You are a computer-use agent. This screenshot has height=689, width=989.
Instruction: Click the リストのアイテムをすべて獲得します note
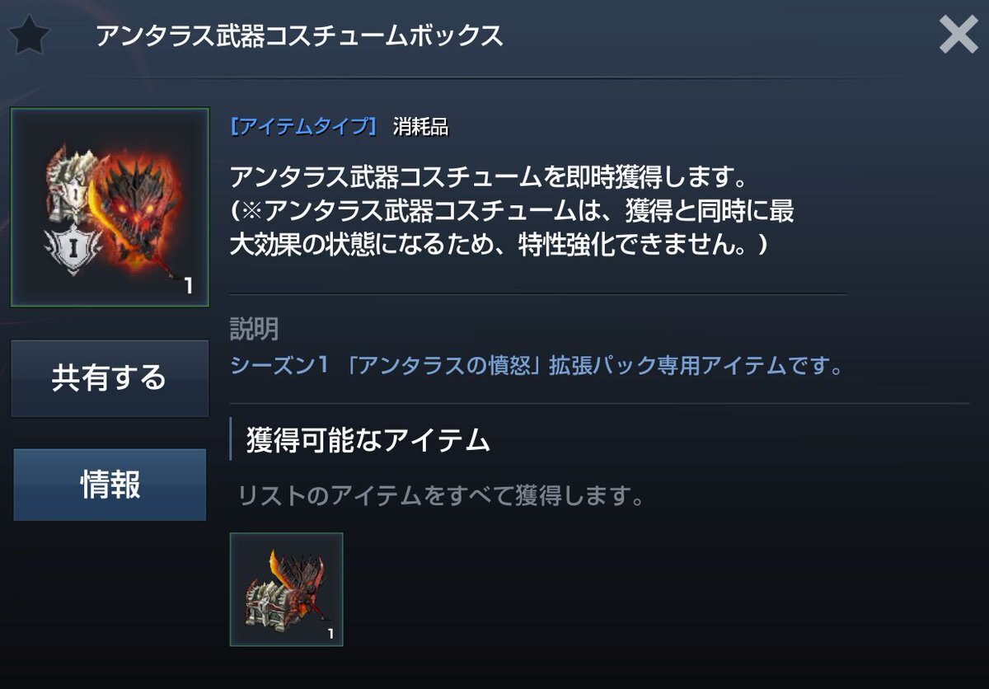(x=440, y=496)
